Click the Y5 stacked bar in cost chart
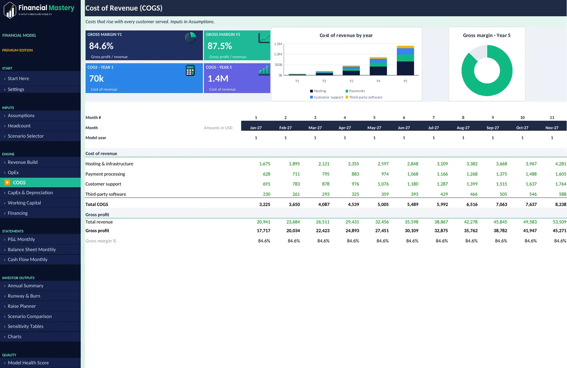 pyautogui.click(x=405, y=61)
